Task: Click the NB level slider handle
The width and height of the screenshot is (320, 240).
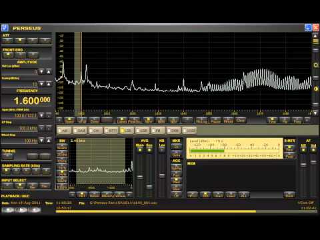Action: point(162,176)
